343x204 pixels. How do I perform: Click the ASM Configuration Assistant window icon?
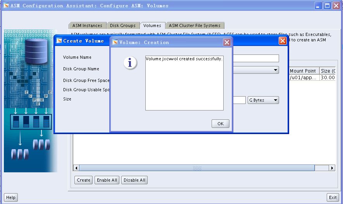click(6, 5)
